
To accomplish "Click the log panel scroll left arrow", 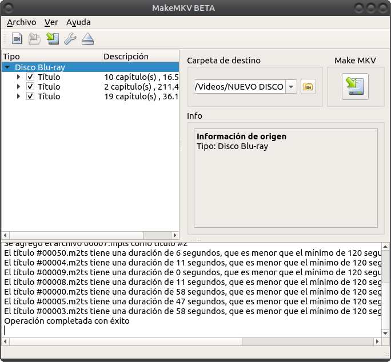I will 5,341.
